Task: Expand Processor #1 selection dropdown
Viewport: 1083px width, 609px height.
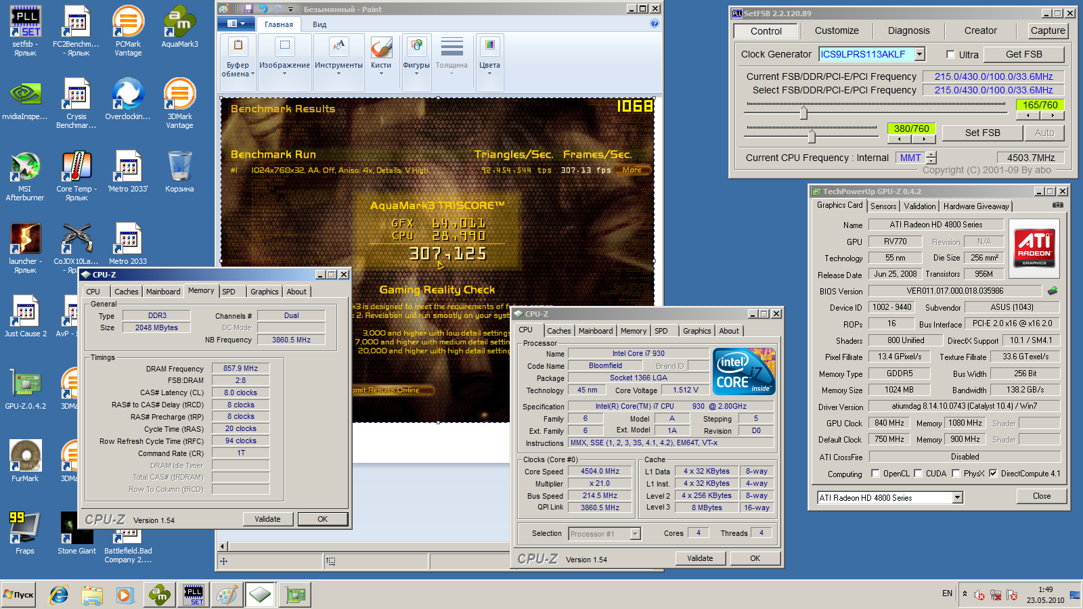Action: [x=635, y=534]
